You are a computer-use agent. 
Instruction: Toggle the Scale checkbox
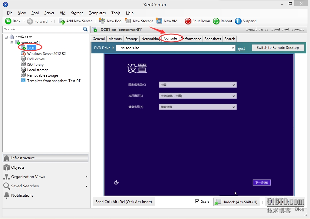coord(197,201)
